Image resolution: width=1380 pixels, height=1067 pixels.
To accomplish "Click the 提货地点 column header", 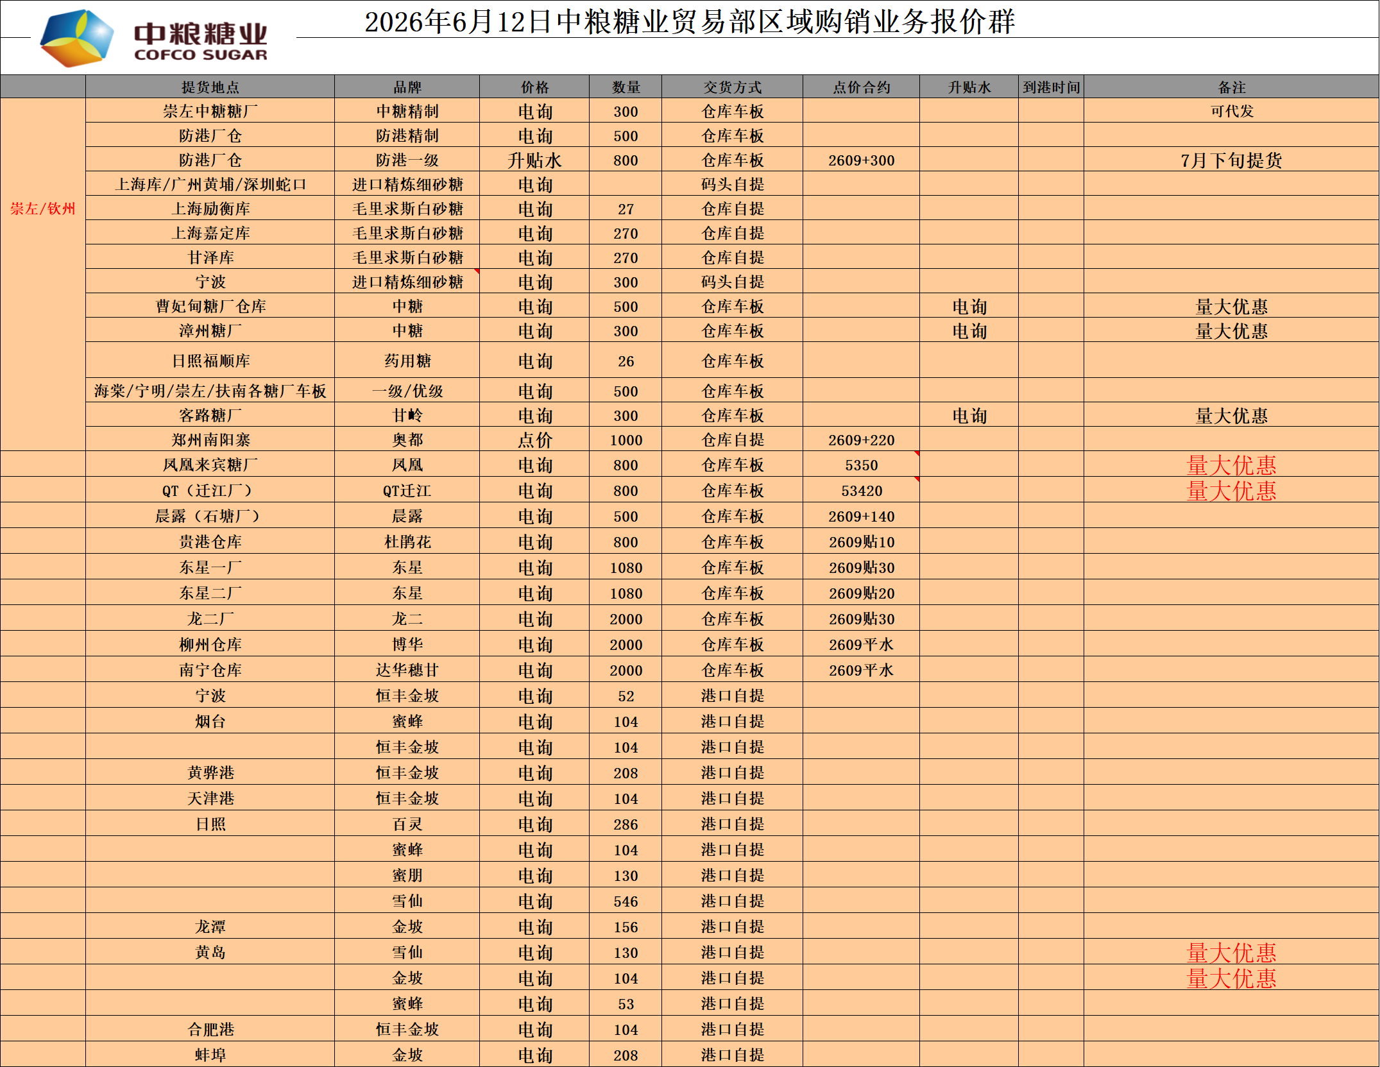I will [x=210, y=87].
